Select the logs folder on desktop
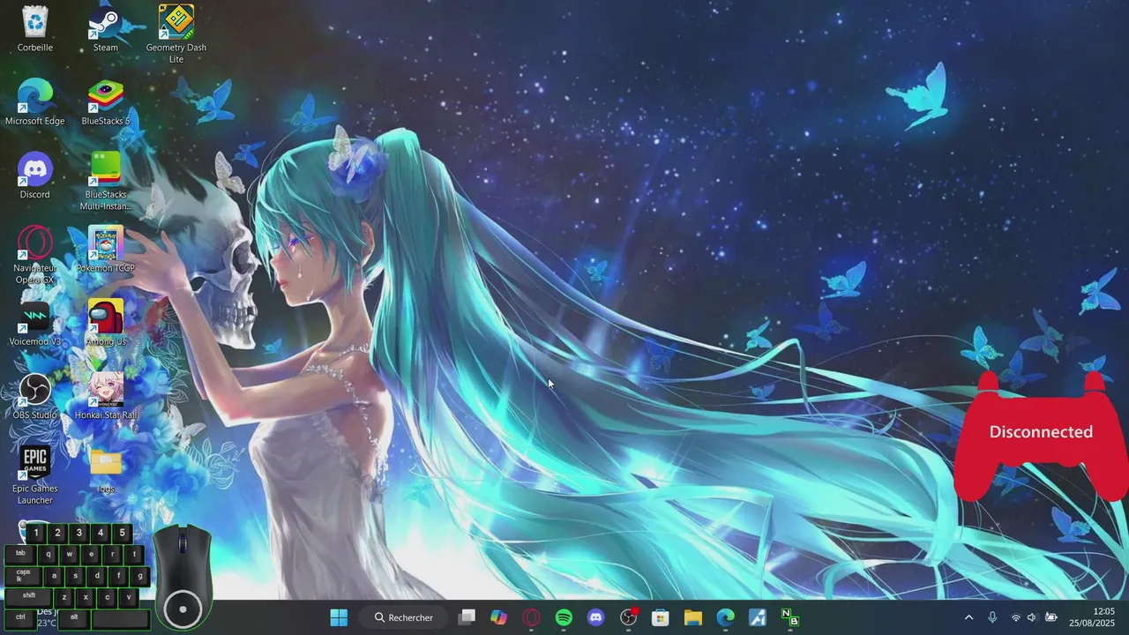 [x=106, y=470]
